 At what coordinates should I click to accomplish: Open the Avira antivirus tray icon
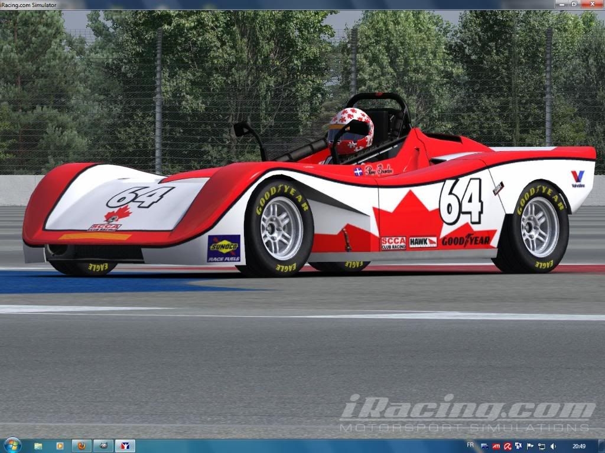pos(508,446)
